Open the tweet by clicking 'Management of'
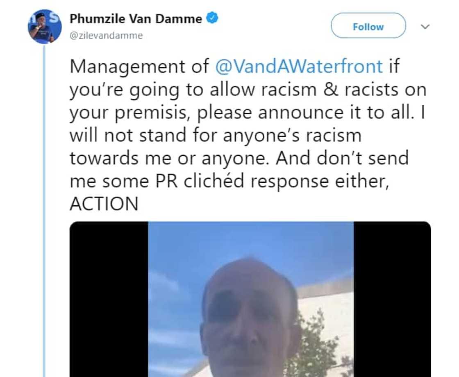Screen dimensions: 459x377 pos(139,67)
